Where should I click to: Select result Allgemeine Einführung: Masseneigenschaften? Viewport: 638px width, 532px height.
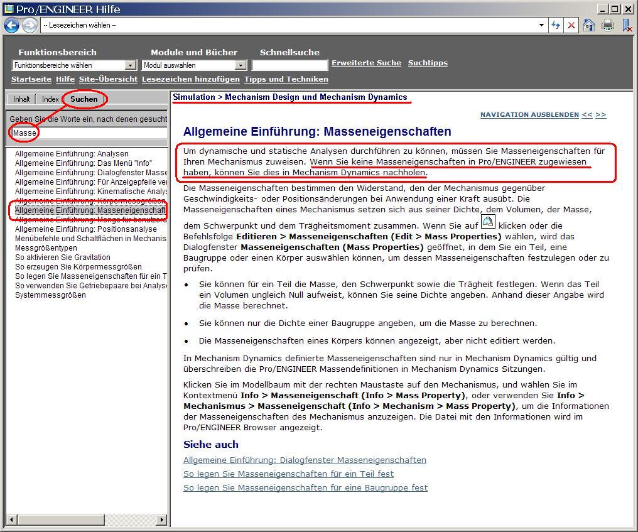90,210
